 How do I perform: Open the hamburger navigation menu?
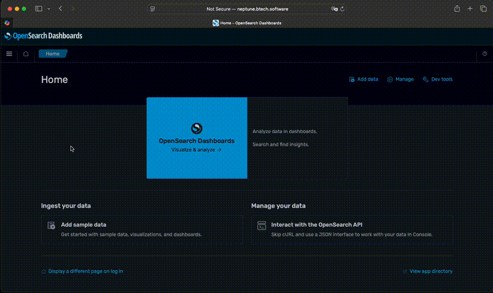[9, 54]
